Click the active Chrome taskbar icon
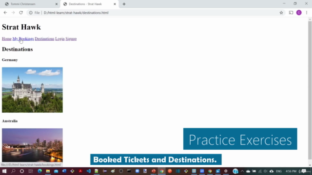312x175 pixels. [x=161, y=171]
